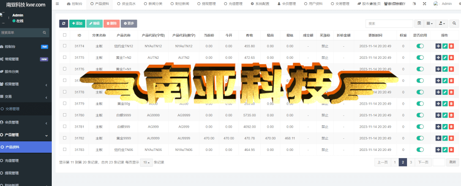Open the columns grid dropdown
This screenshot has height=186, width=461.
click(429, 23)
